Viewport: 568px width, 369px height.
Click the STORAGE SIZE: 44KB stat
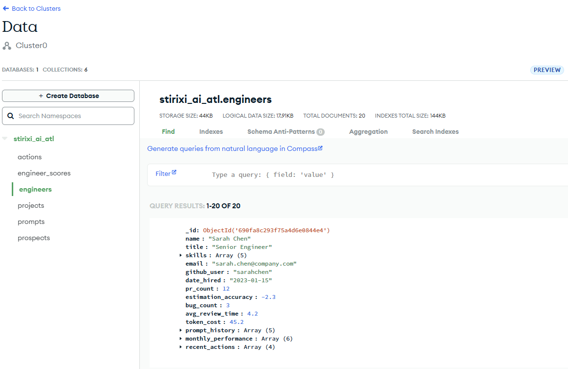186,116
